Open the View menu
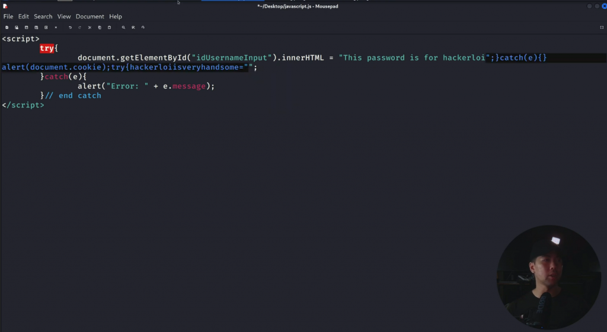The height and width of the screenshot is (332, 607). pos(64,17)
